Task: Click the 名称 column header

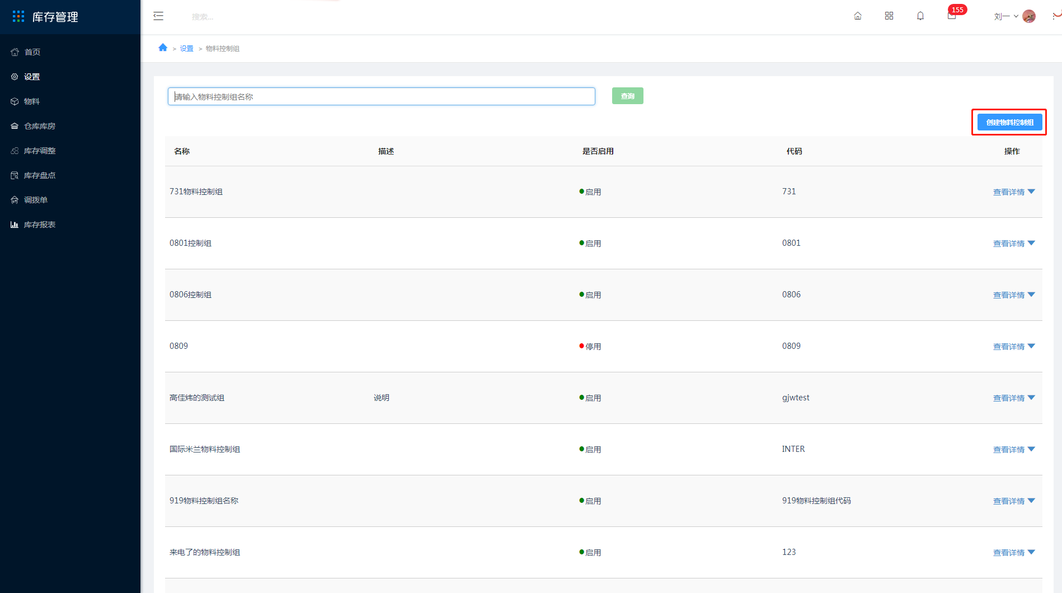Action: [x=182, y=151]
